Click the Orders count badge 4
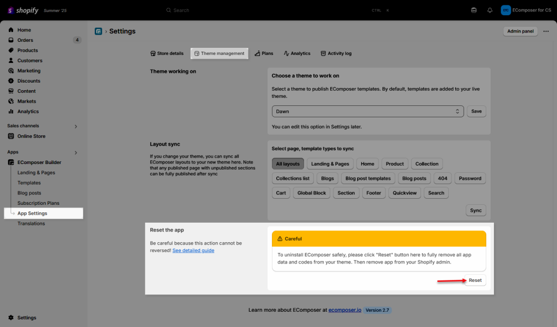This screenshot has height=327, width=557. (x=77, y=40)
